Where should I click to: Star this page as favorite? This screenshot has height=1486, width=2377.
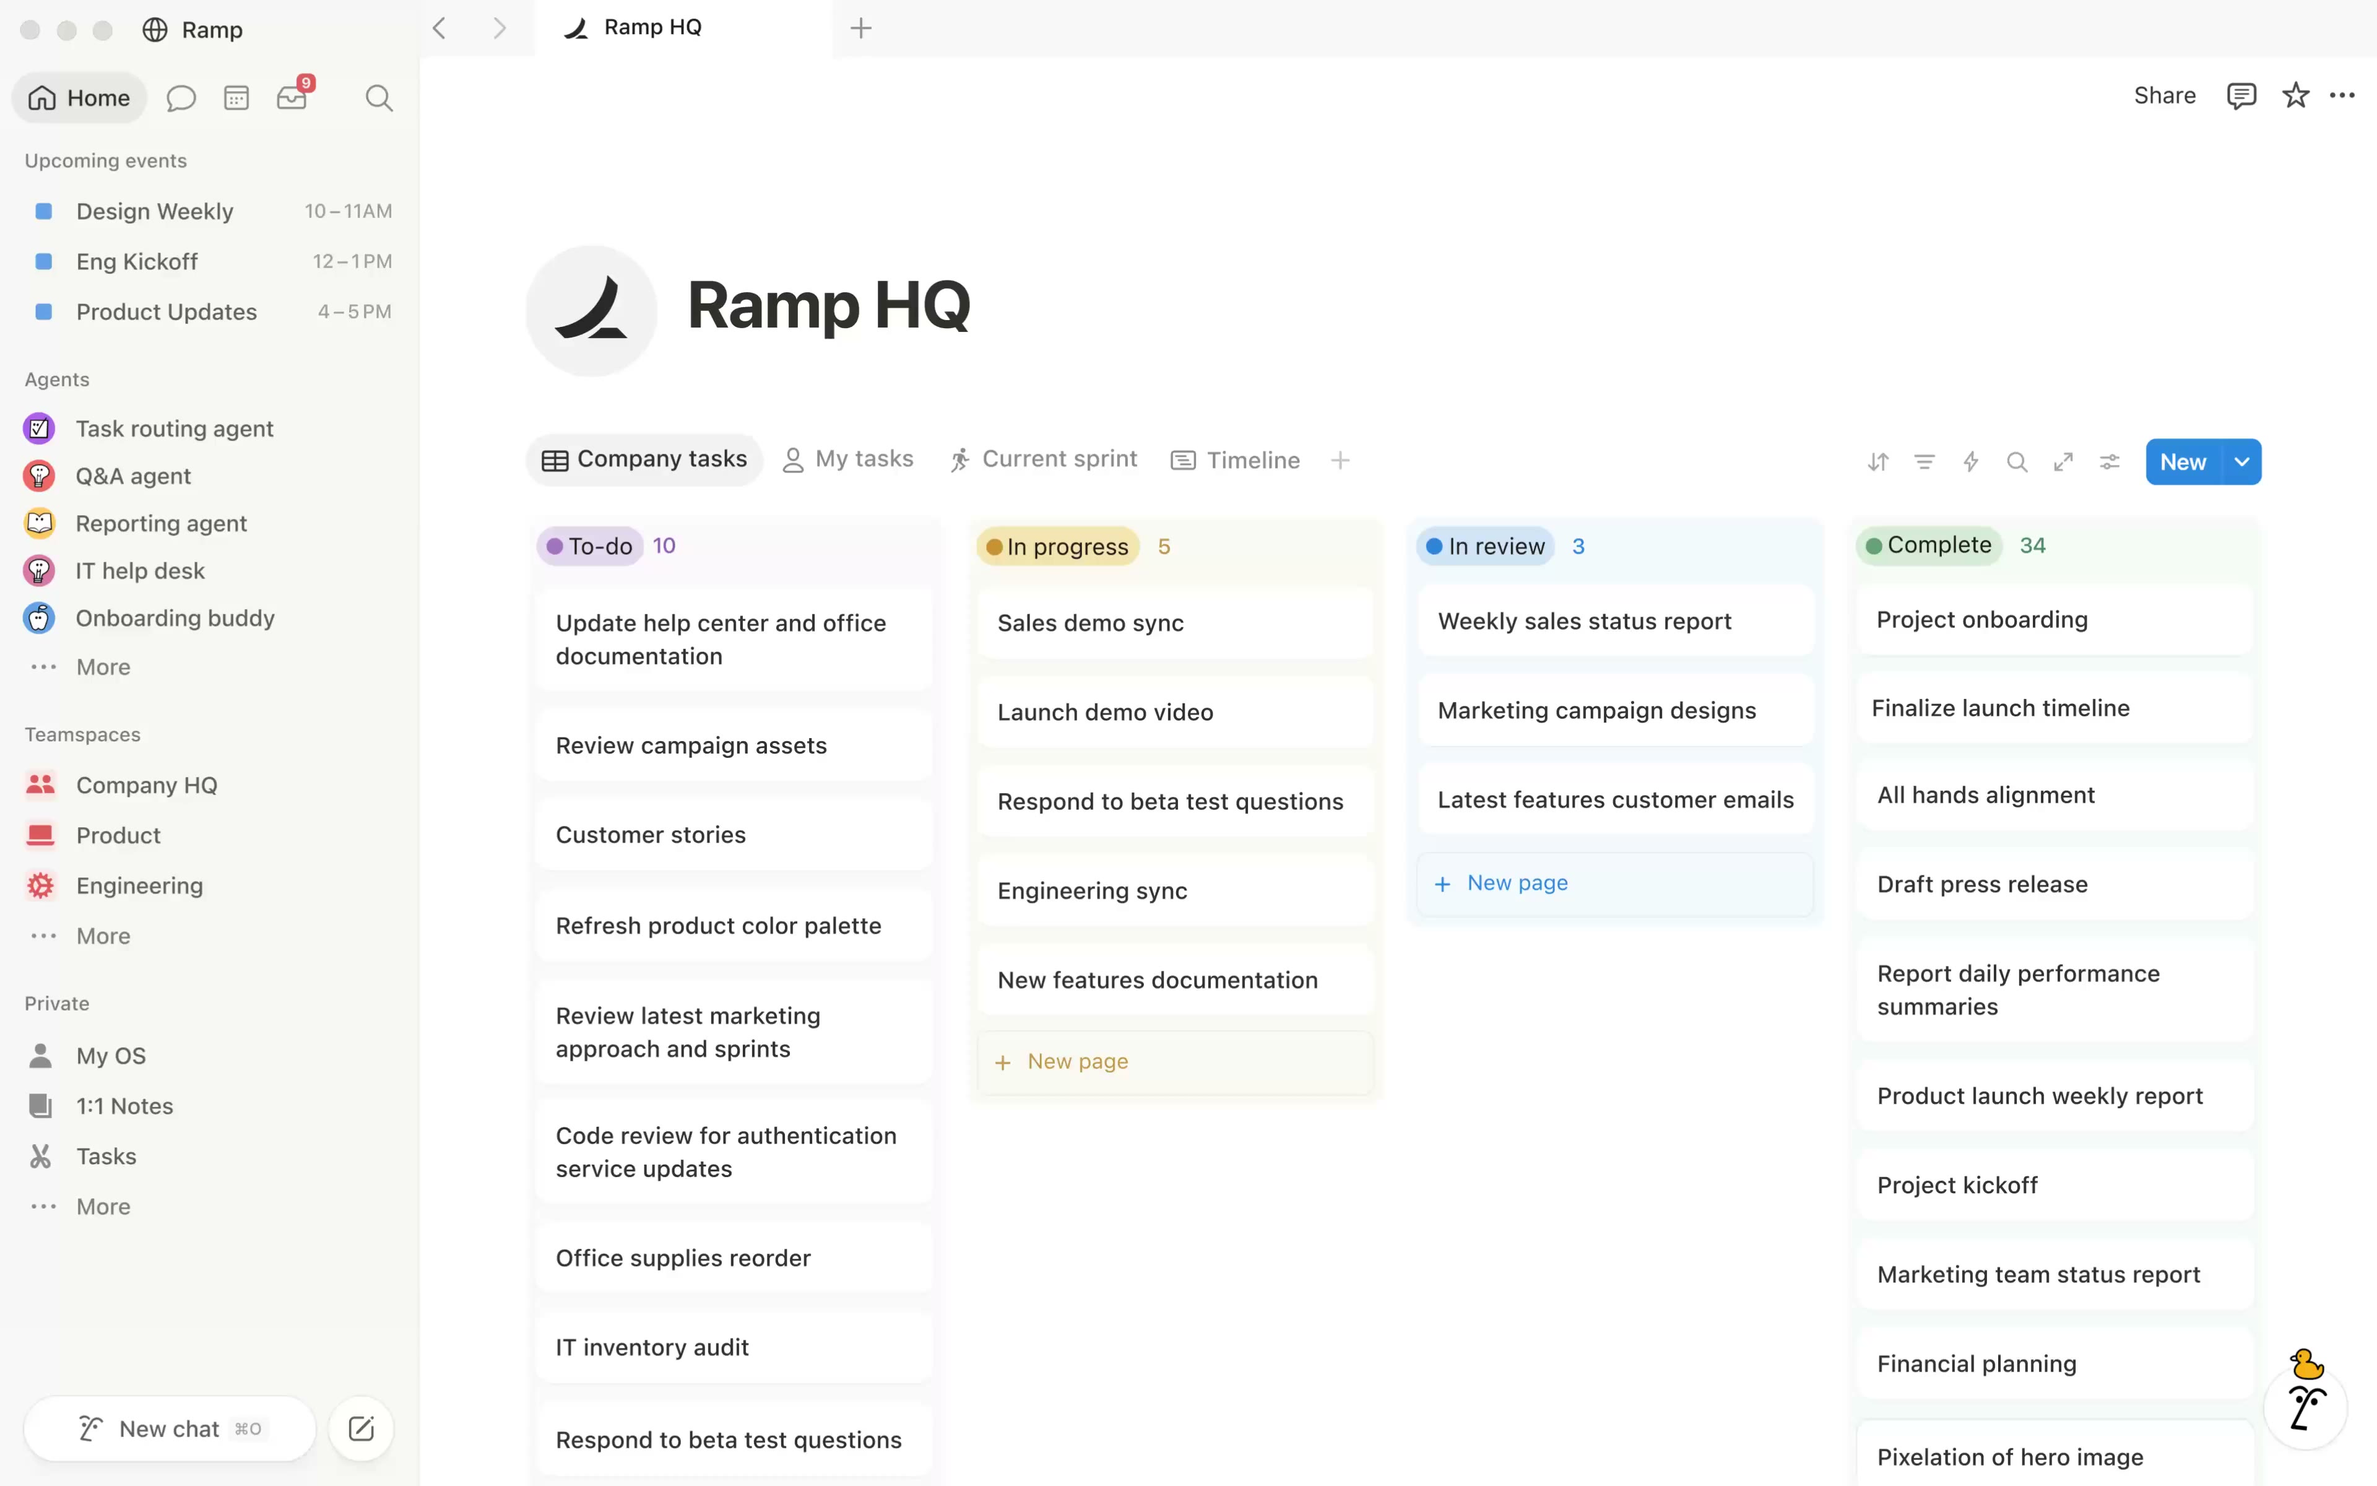pyautogui.click(x=2295, y=95)
